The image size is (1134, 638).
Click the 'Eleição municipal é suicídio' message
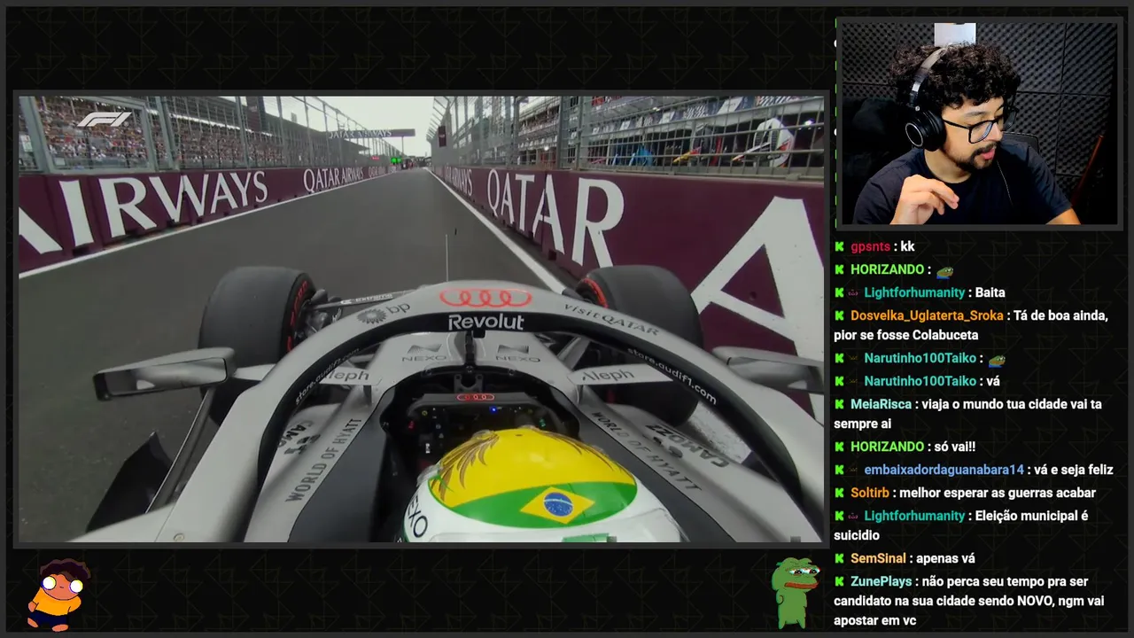961,525
